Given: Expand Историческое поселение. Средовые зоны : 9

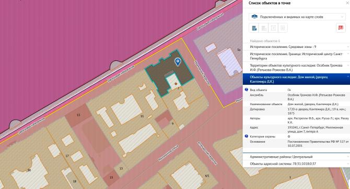Looking at the screenshot, I should [x=296, y=47].
